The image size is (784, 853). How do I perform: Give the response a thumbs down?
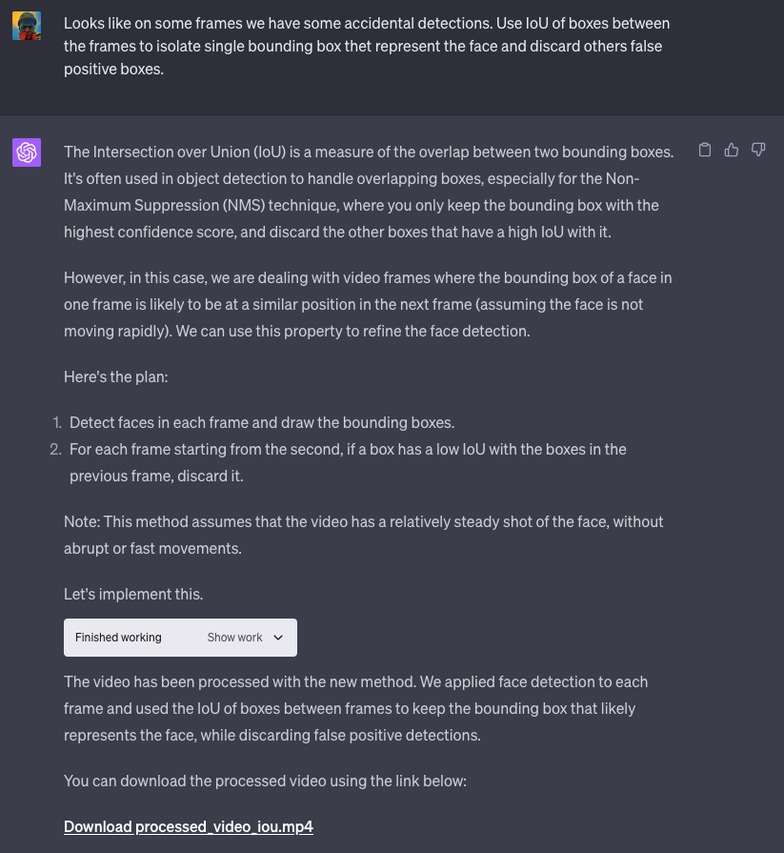(x=758, y=150)
